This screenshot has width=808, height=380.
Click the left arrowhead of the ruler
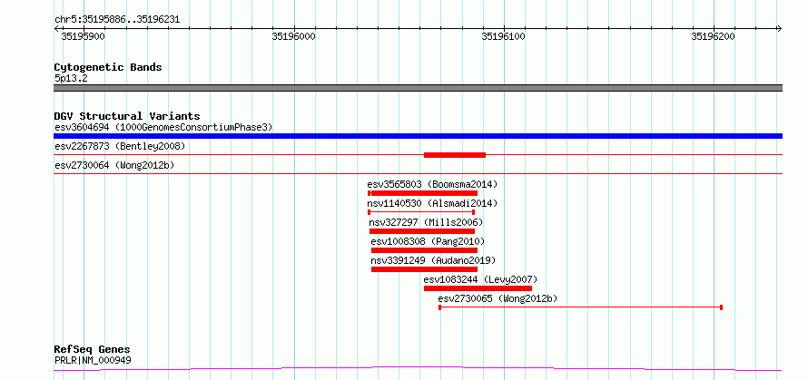pyautogui.click(x=56, y=28)
